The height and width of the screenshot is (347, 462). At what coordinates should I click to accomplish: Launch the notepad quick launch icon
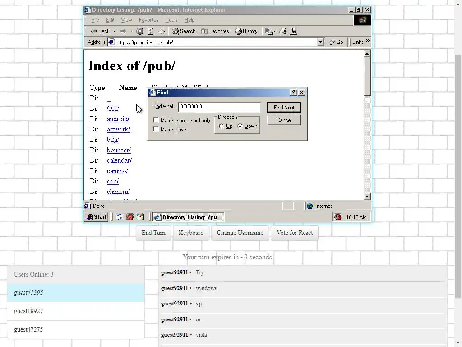click(140, 217)
